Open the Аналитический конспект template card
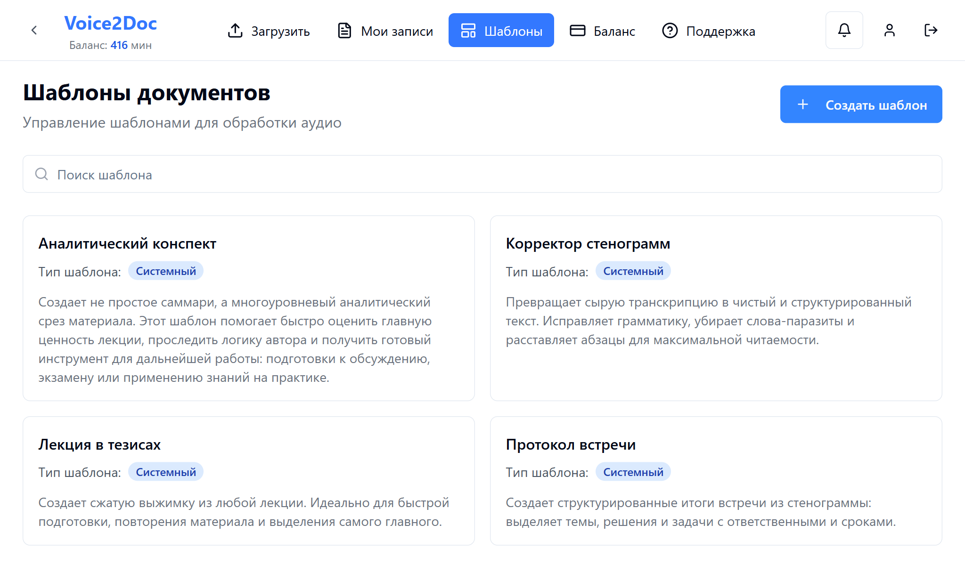This screenshot has width=965, height=565. (x=249, y=308)
